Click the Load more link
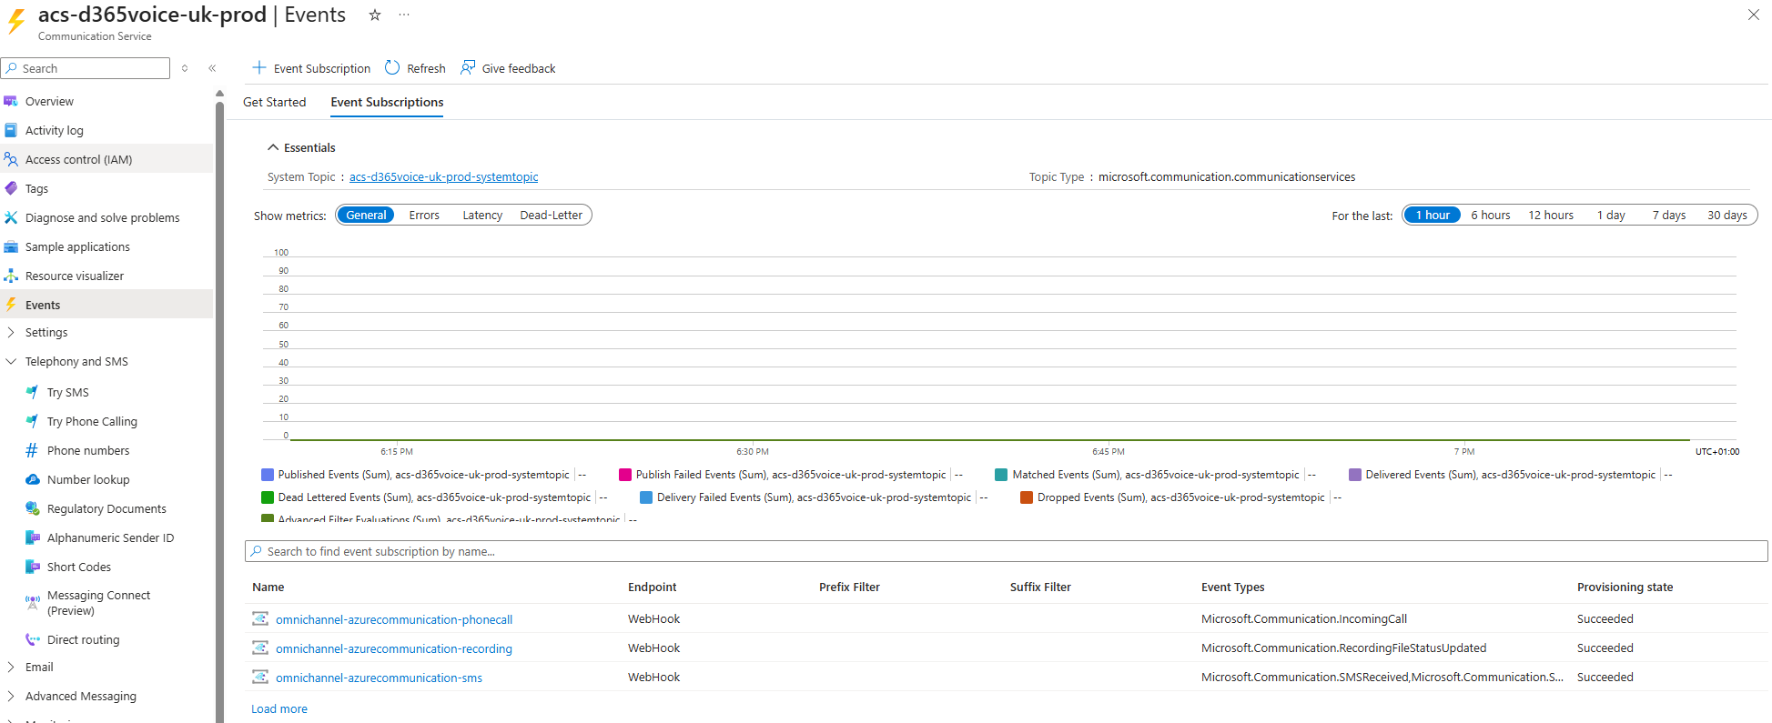This screenshot has width=1772, height=723. (x=279, y=709)
